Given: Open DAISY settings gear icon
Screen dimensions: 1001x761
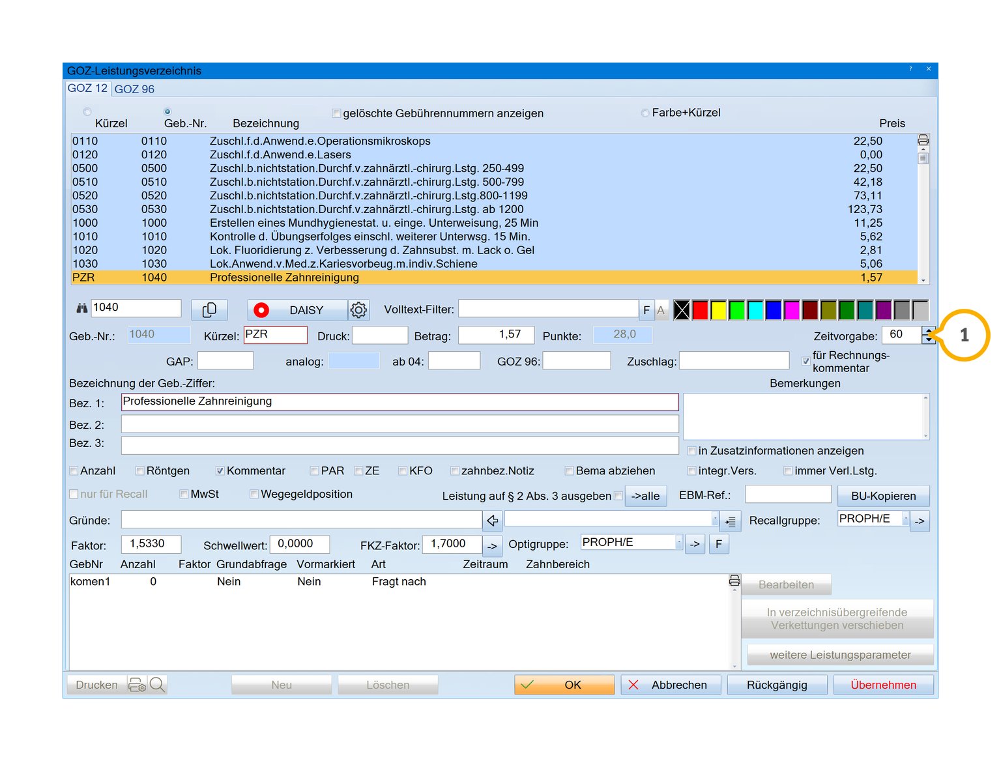Looking at the screenshot, I should point(358,310).
